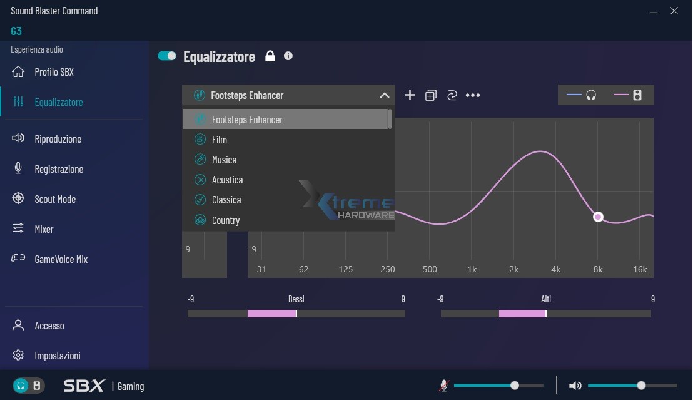Click the speaker volume icon
Screen dimensions: 693x400
tap(575, 386)
